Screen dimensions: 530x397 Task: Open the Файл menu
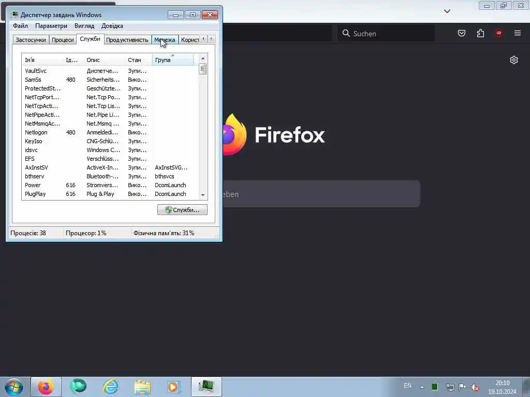(20, 26)
